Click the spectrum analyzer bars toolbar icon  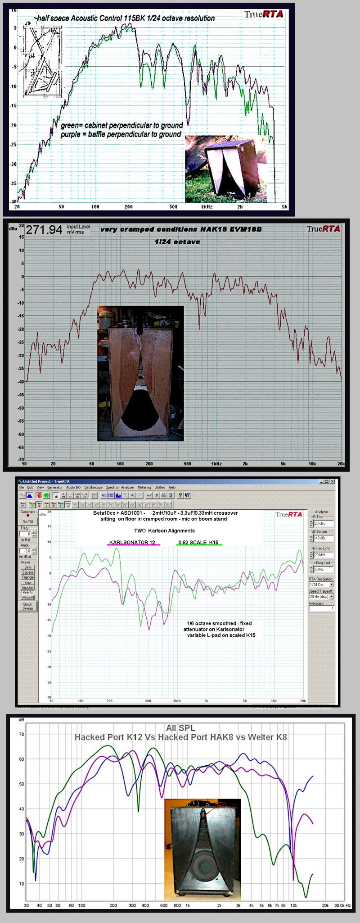coord(29,495)
